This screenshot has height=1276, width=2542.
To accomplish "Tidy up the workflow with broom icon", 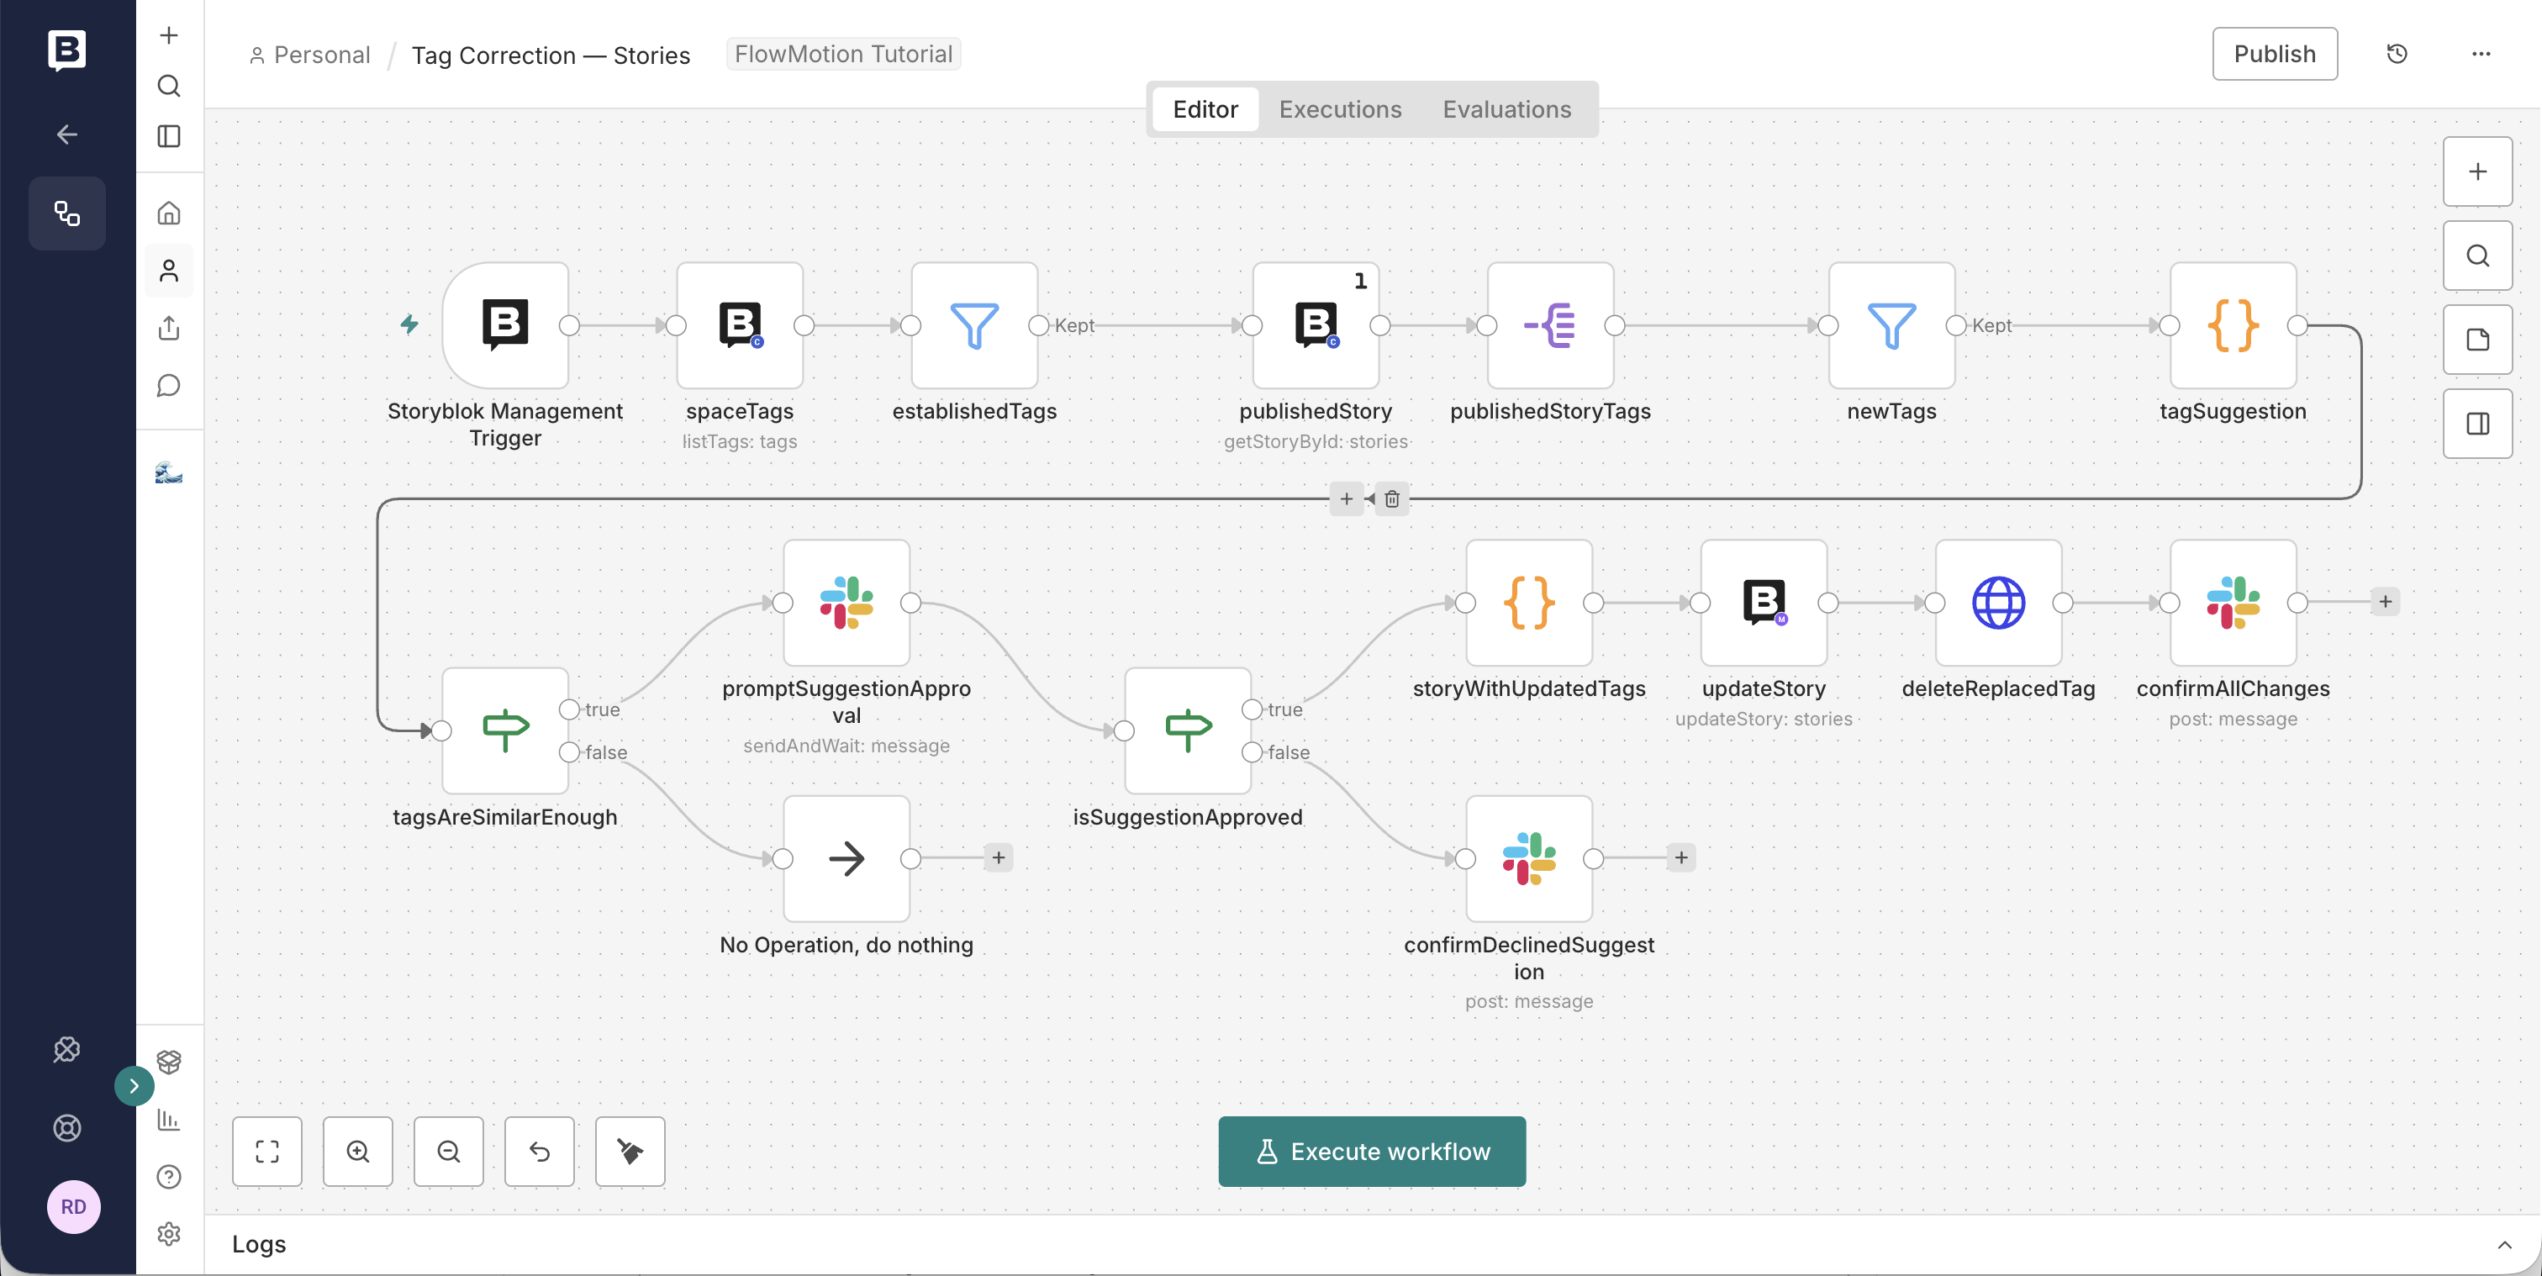I will [630, 1151].
